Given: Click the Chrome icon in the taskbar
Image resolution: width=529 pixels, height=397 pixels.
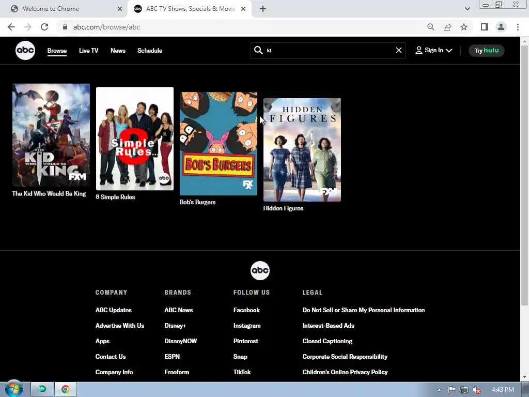Looking at the screenshot, I should coord(66,389).
